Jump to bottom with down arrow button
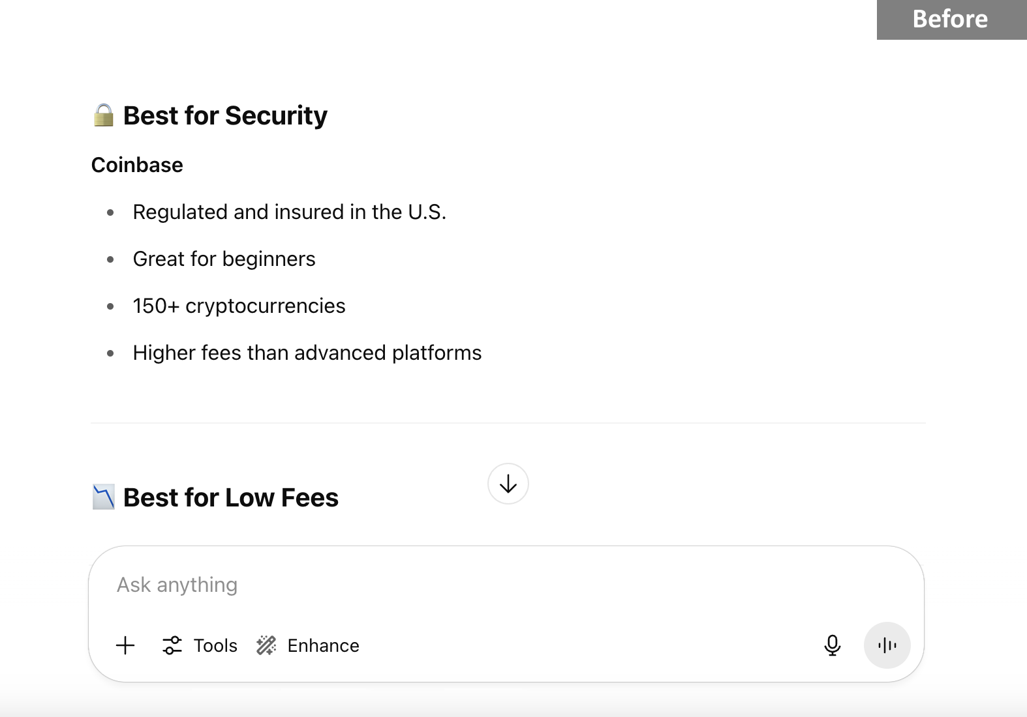Viewport: 1027px width, 717px height. 508,484
